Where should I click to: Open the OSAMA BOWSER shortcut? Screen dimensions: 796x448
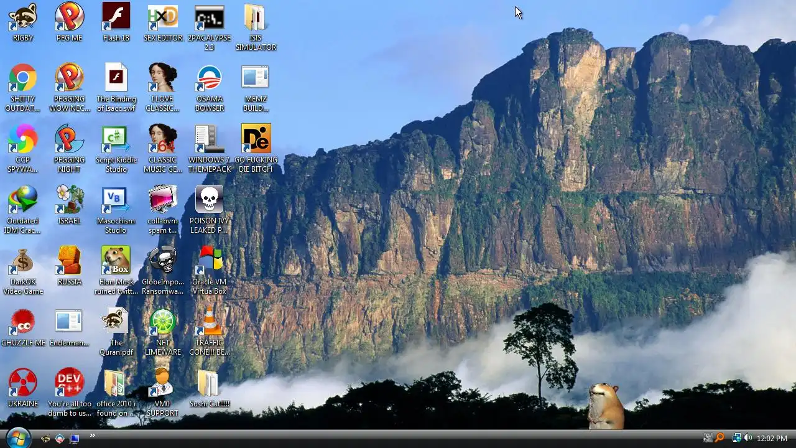tap(210, 78)
